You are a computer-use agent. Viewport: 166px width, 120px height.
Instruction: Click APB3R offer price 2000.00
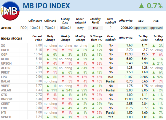[x=127, y=28]
